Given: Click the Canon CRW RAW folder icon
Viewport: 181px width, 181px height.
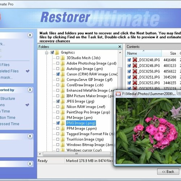Looking at the screenshot, I should (63, 74).
